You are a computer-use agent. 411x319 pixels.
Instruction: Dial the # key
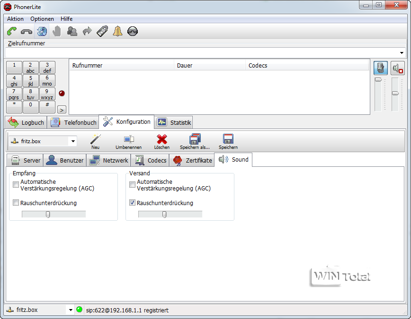[47, 107]
